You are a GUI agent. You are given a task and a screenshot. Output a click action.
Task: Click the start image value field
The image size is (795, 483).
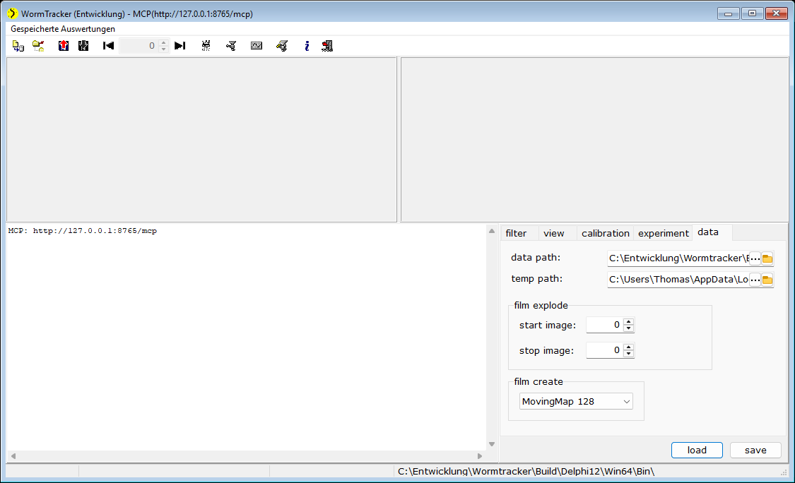(x=604, y=325)
